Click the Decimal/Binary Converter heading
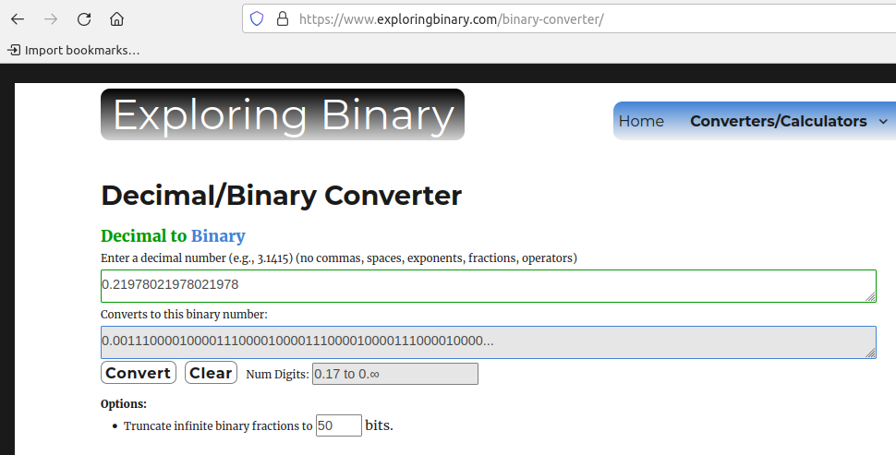 (281, 196)
